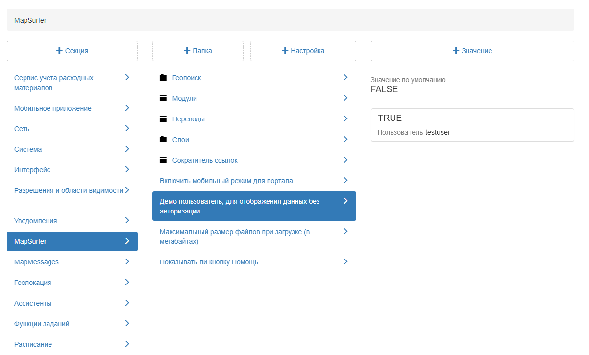The image size is (589, 355).
Task: Click the plus icon beside Настройка
Action: 285,51
